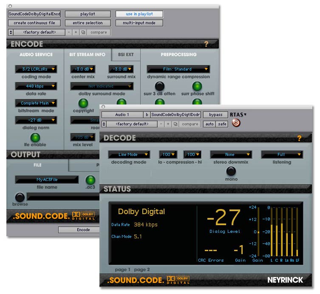
Task: Switch to the BSI EXT tab
Action: tap(125, 54)
